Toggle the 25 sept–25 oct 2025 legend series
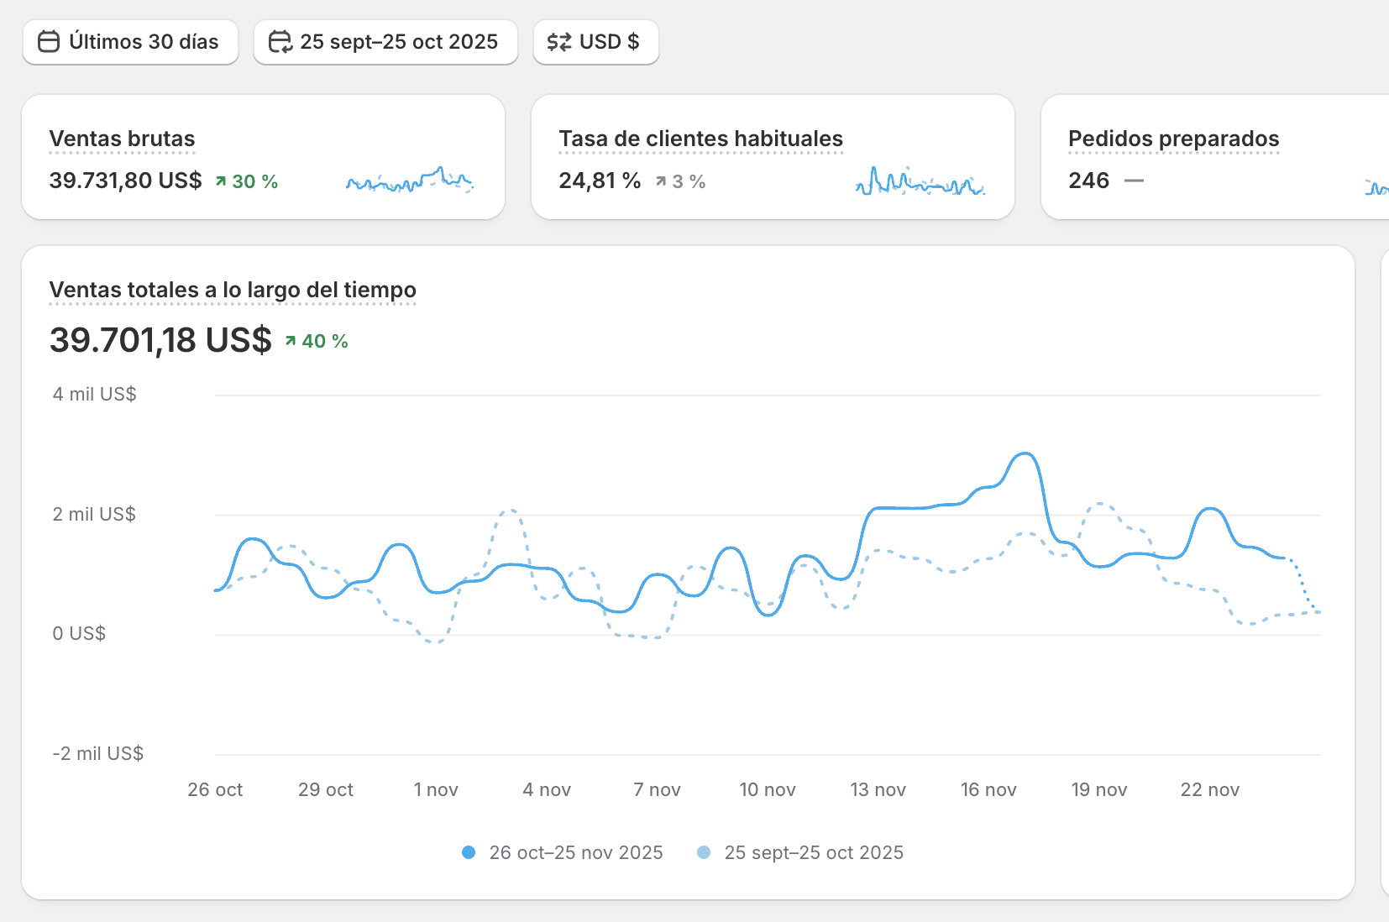This screenshot has width=1389, height=922. [x=800, y=852]
